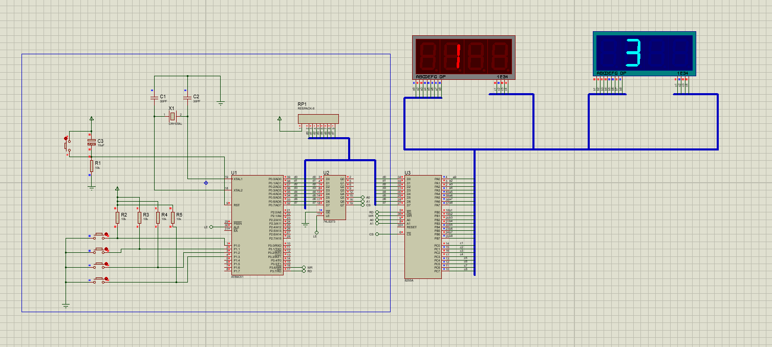Click the C1 reference label
772x347 pixels.
(x=163, y=96)
